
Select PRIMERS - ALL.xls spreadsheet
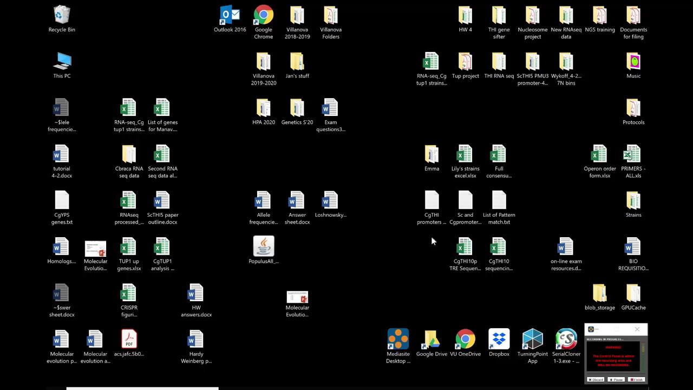(x=633, y=154)
